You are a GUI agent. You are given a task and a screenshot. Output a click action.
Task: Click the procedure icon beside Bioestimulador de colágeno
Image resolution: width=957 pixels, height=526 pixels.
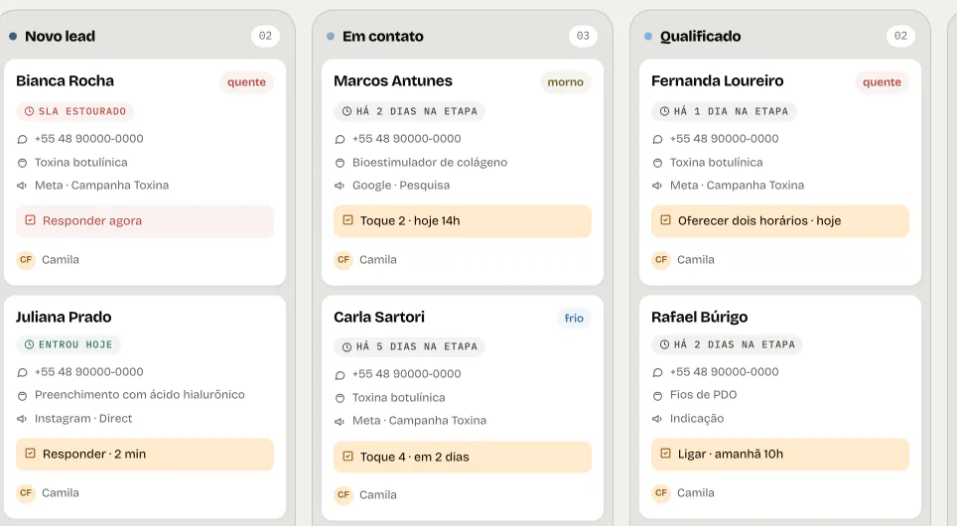point(340,163)
